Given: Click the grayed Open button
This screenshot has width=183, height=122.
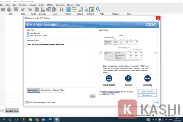Looking at the screenshot, I should click(92, 96).
